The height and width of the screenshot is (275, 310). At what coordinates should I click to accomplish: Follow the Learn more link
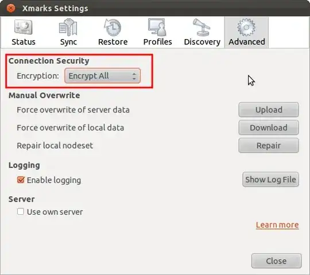pos(277,225)
